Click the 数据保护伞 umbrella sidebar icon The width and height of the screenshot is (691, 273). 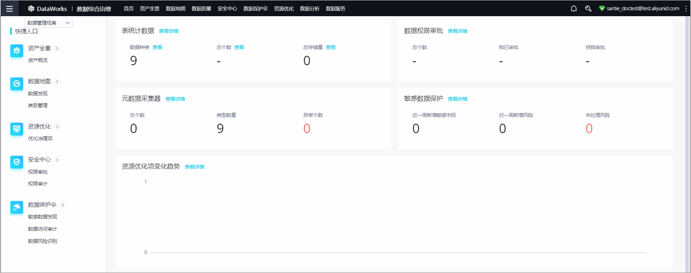click(x=17, y=207)
